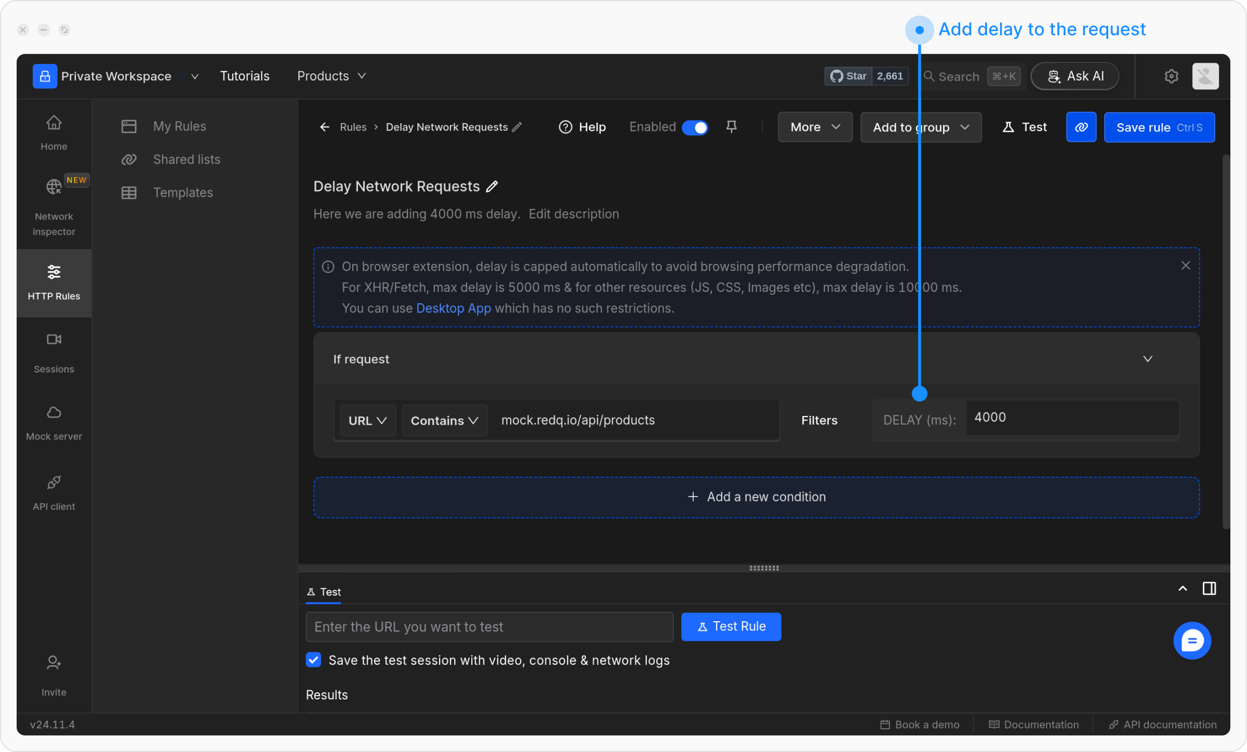
Task: Click the blue share link icon button
Action: pos(1081,127)
